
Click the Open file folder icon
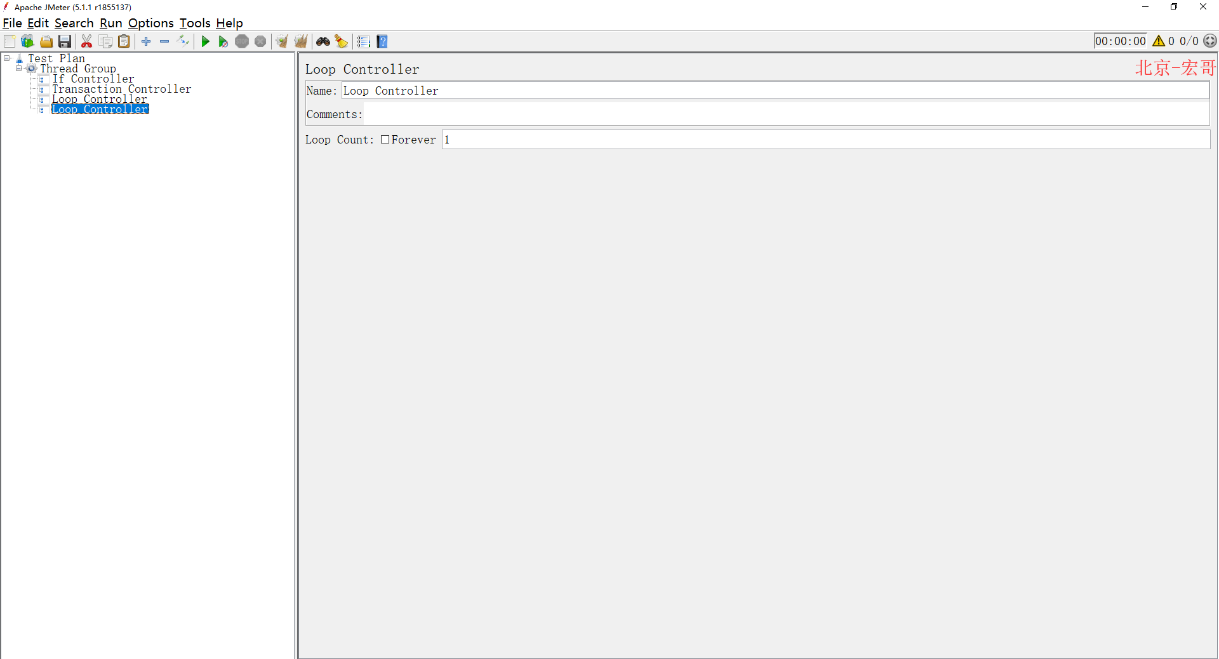(46, 41)
